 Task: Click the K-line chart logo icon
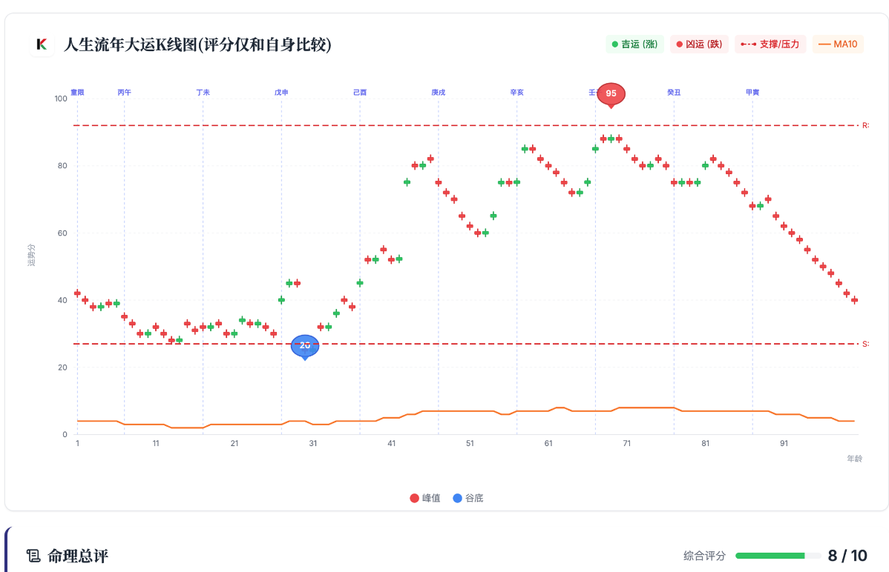point(42,44)
